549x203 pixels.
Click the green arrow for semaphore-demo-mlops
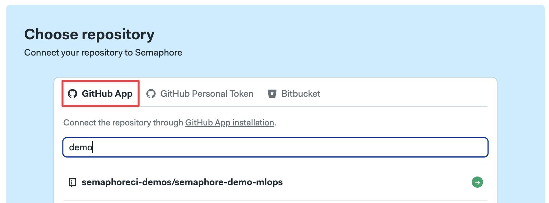click(x=477, y=182)
